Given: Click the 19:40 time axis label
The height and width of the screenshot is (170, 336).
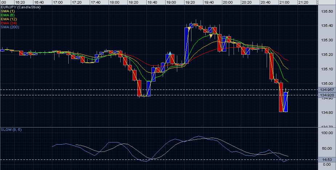Looking at the screenshot, I should [209, 2].
